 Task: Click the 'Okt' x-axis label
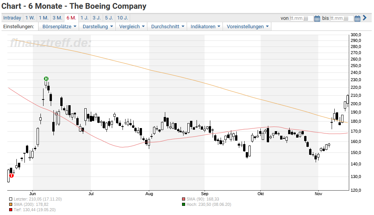click(x=260, y=194)
